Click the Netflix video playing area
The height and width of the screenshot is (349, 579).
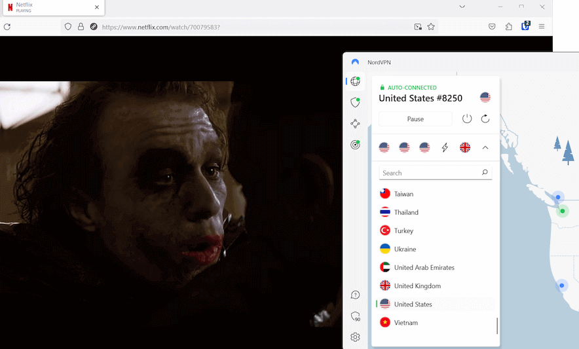(x=171, y=203)
